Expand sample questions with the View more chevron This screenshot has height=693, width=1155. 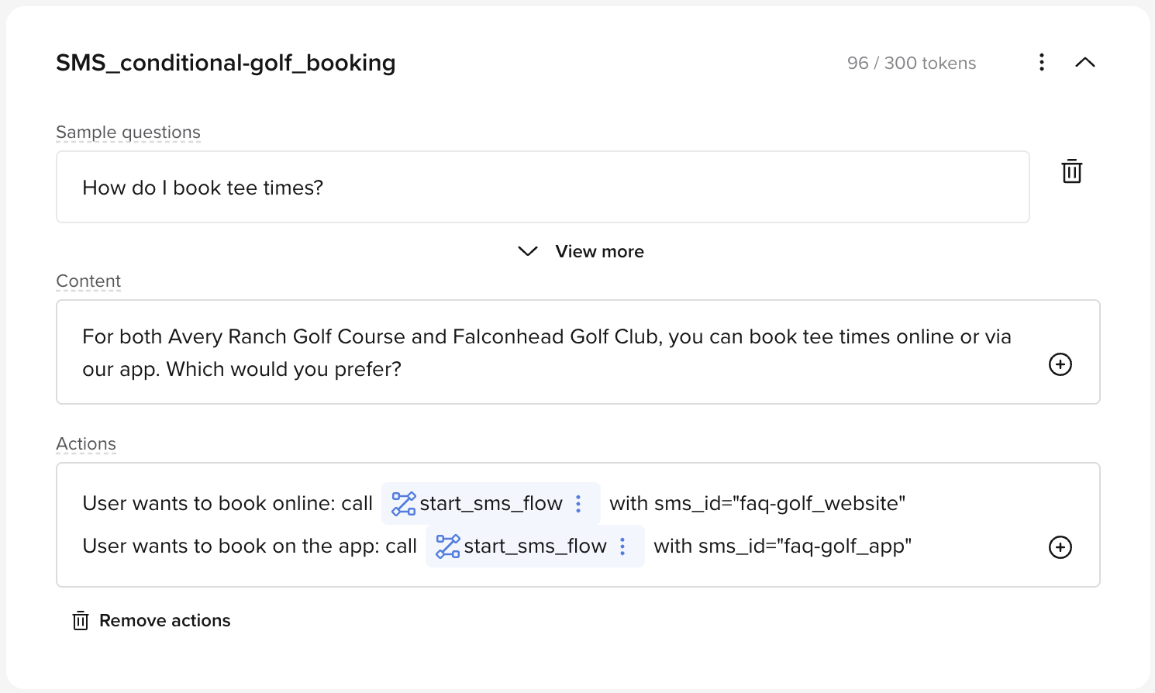point(528,251)
